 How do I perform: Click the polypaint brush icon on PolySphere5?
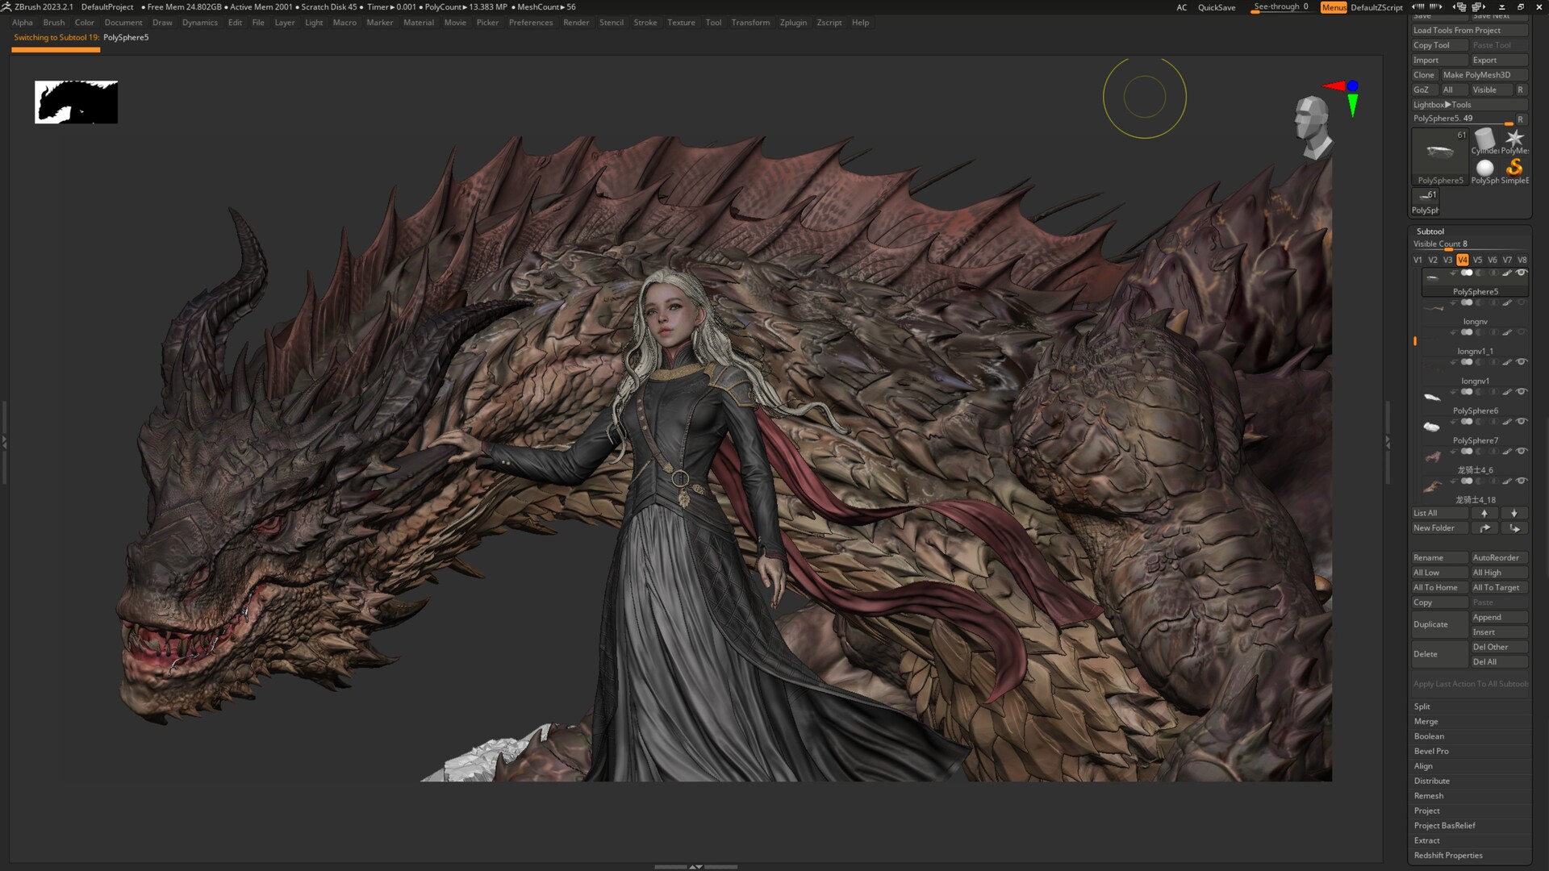1506,273
